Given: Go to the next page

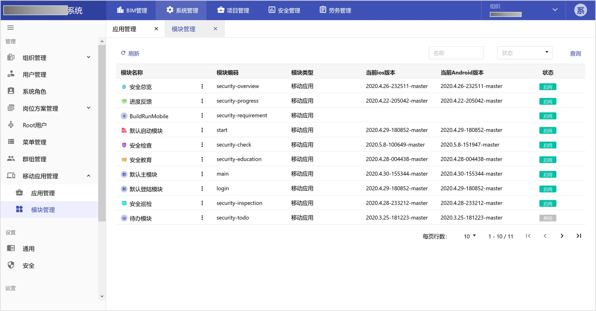Looking at the screenshot, I should point(562,236).
